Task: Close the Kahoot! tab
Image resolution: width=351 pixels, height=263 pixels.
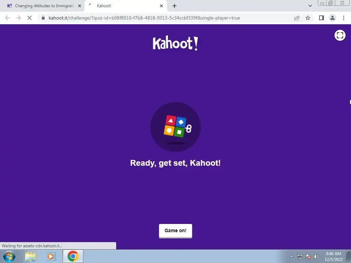Action: point(161,6)
